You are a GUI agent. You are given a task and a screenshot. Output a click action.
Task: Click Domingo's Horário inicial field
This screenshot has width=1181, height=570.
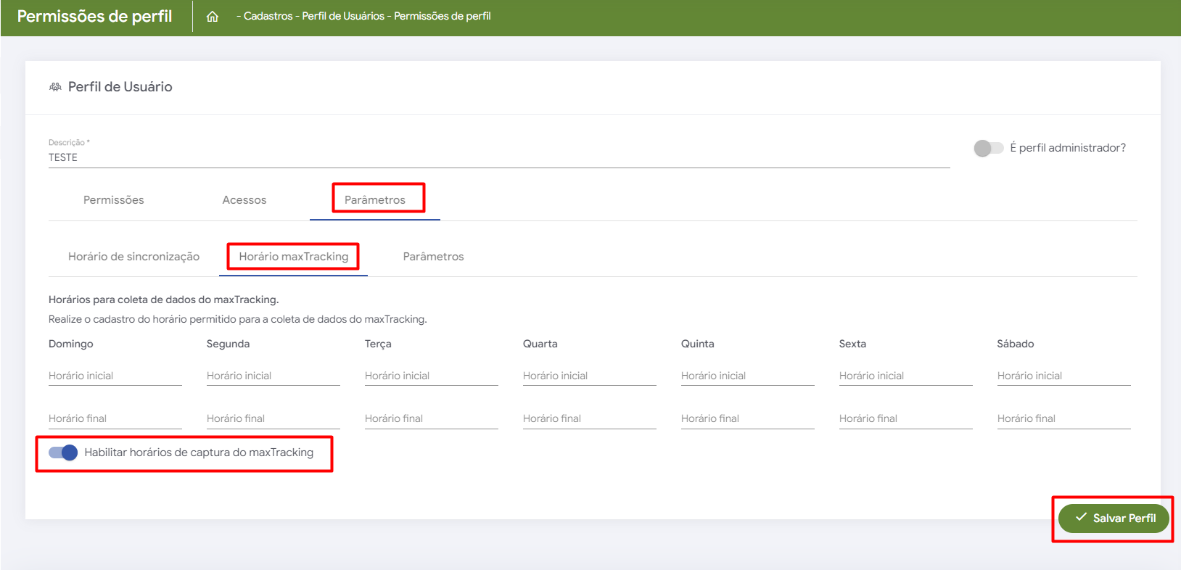click(x=115, y=376)
